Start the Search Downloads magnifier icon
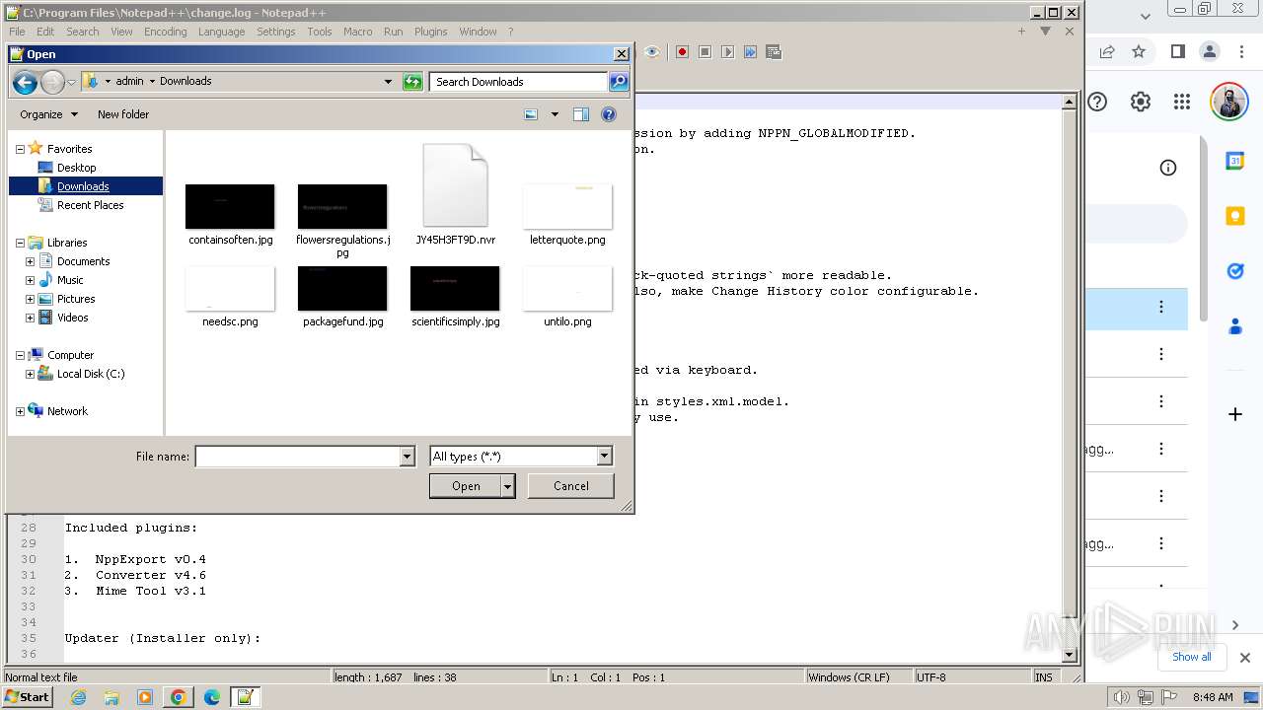Screen dimensions: 1263x710 coord(619,82)
